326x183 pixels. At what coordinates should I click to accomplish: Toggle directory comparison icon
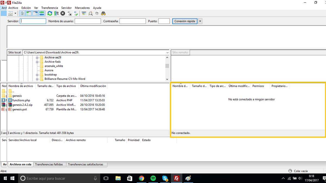click(90, 13)
